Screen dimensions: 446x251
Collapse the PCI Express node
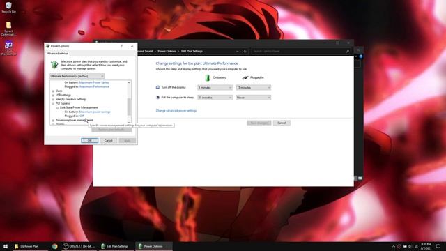[53, 104]
